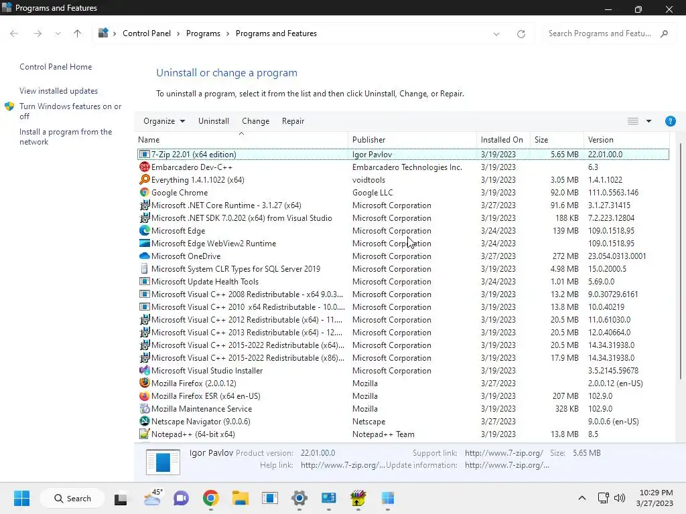The image size is (686, 514).
Task: Expand the address bar history dropdown
Action: tap(496, 33)
